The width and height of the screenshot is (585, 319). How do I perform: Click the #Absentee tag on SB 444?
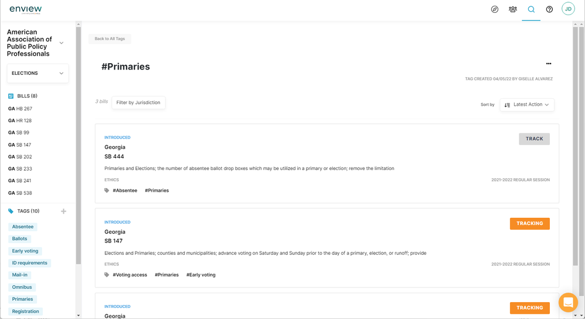click(x=125, y=190)
